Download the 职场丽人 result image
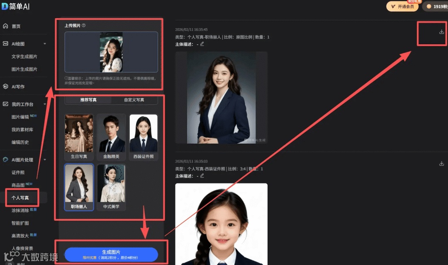Viewport: 448px width, 265px height. pos(441,31)
